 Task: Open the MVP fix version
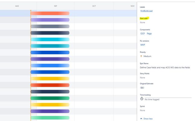click(x=143, y=45)
